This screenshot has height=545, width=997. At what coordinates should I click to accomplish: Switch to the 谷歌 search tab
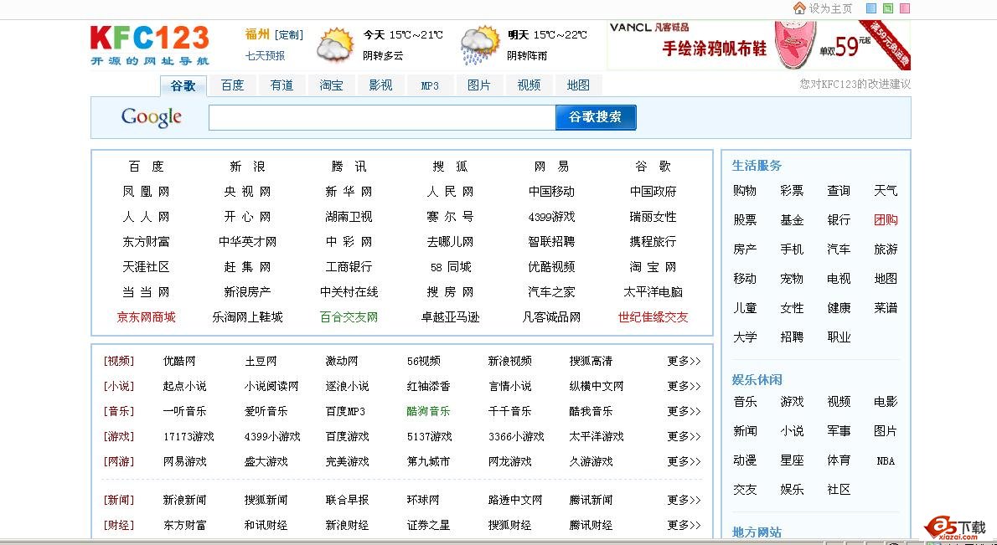(x=183, y=85)
